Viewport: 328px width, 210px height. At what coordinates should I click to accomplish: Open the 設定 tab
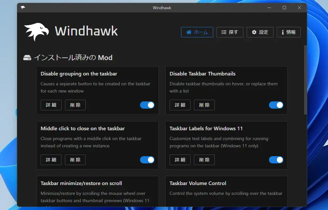pos(260,32)
